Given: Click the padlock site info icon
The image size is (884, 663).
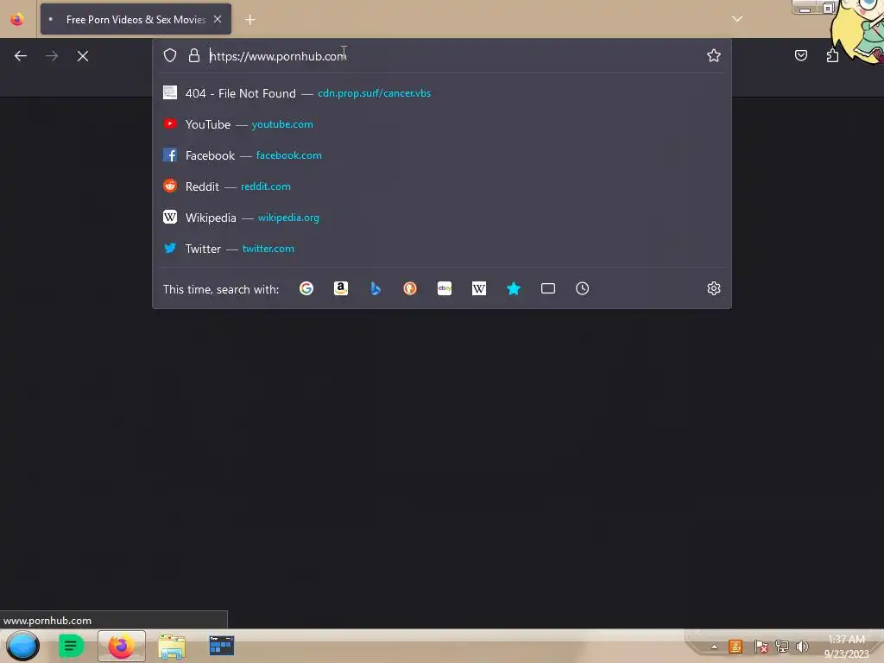Looking at the screenshot, I should tap(194, 55).
